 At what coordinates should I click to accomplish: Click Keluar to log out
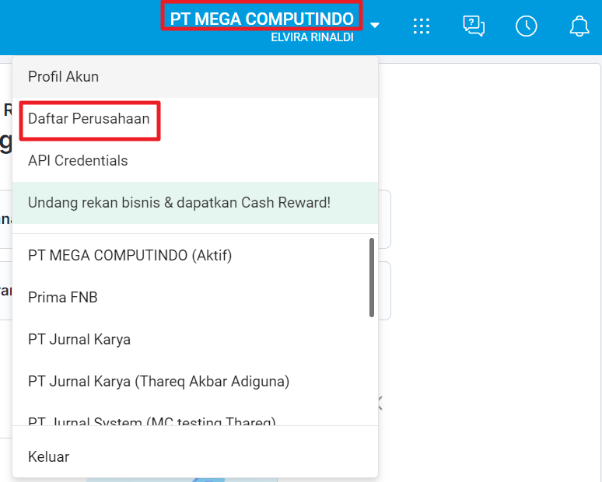pyautogui.click(x=195, y=456)
